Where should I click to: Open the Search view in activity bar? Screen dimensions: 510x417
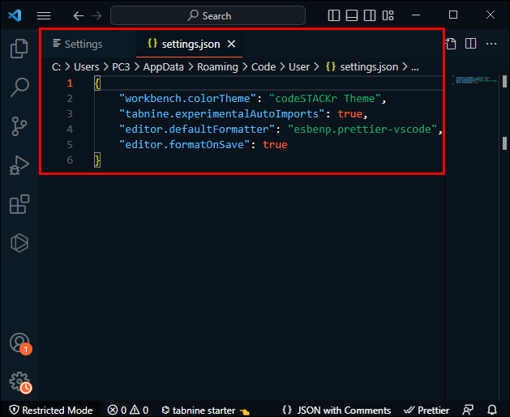coord(19,87)
